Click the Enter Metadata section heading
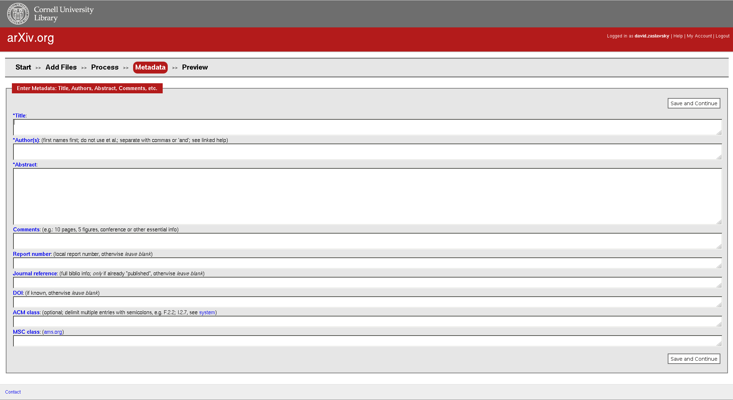The width and height of the screenshot is (733, 400). coord(87,88)
